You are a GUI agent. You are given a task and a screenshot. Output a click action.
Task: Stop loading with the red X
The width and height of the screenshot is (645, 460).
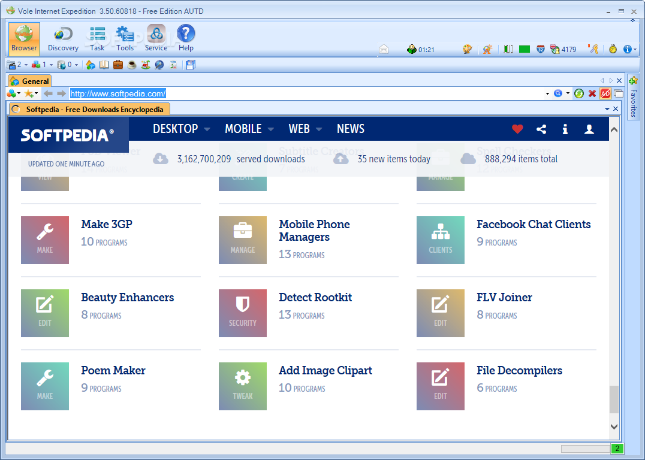[592, 93]
